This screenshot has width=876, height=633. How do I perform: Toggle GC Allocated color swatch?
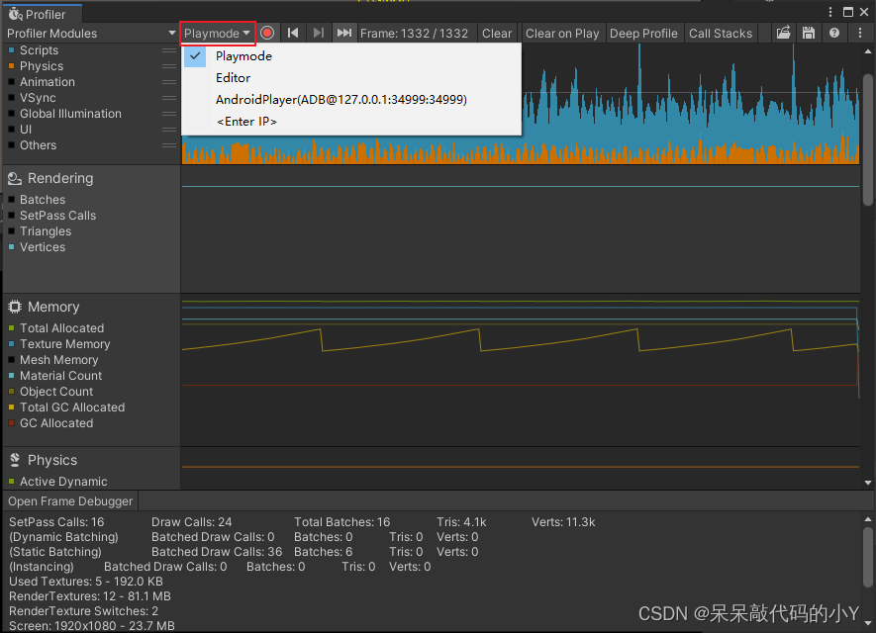[x=11, y=422]
